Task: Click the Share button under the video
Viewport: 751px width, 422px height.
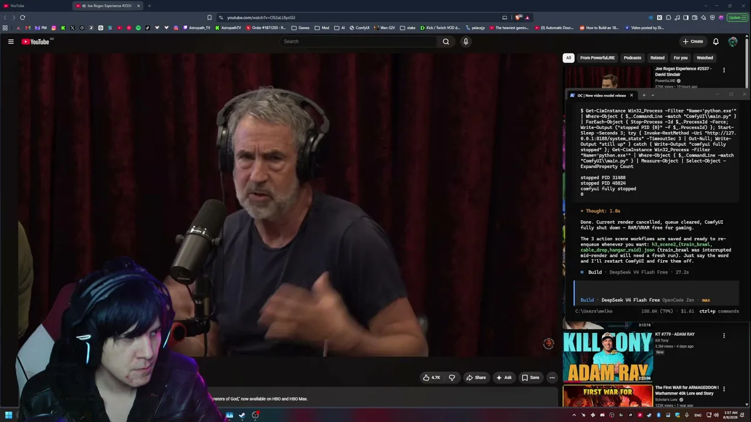Action: pos(476,377)
